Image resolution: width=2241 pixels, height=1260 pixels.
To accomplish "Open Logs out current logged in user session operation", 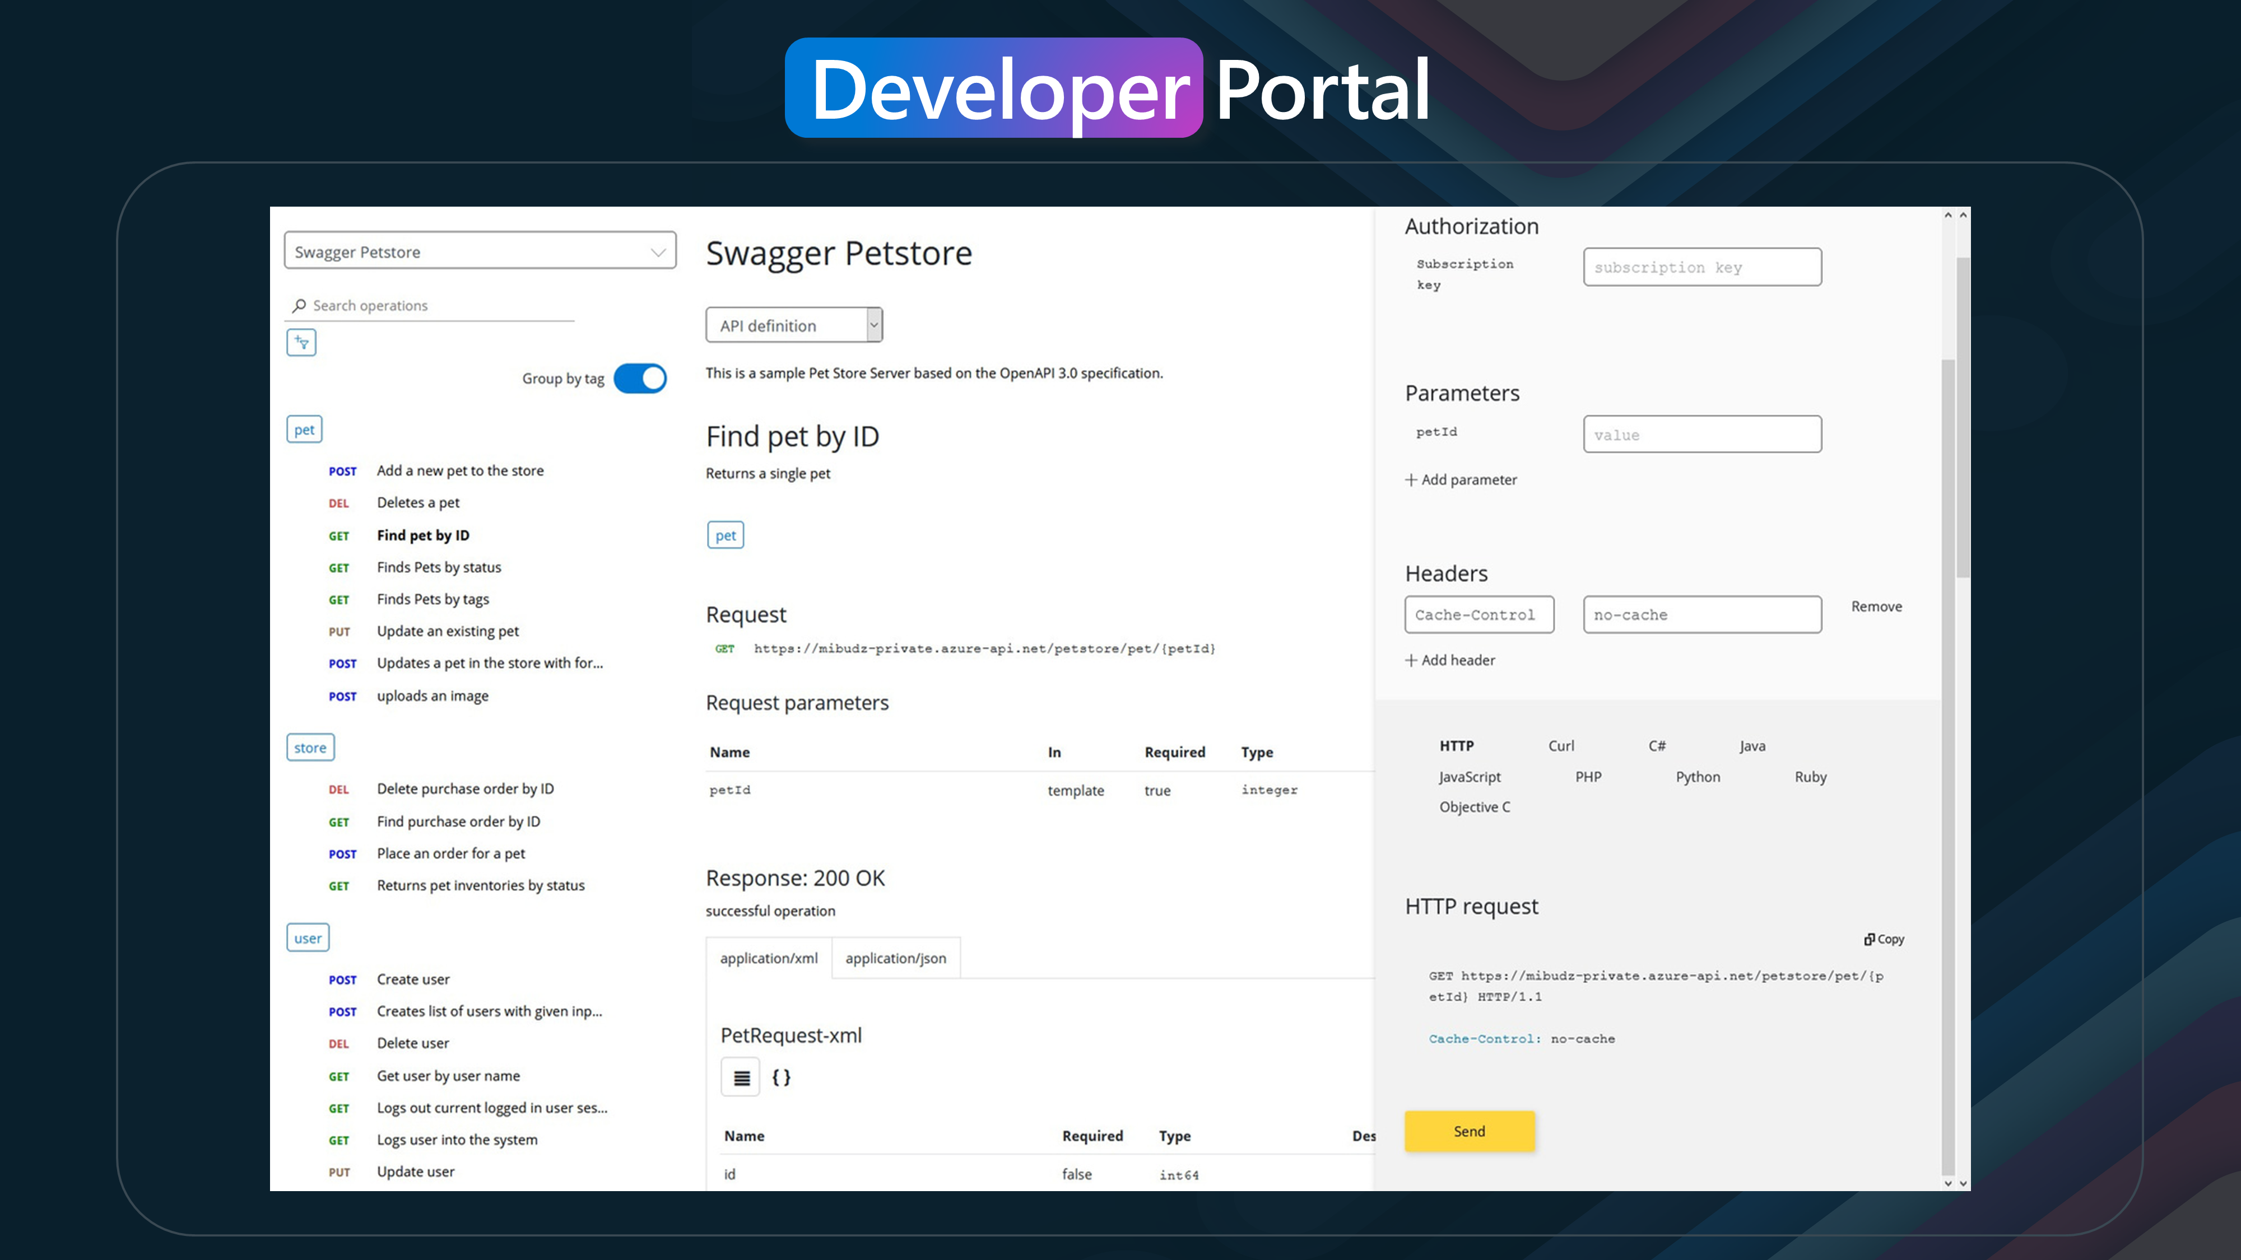I will [x=492, y=1108].
